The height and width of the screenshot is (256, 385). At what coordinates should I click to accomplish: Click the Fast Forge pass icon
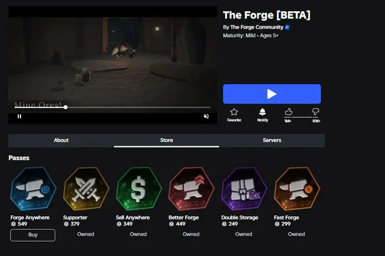coord(297,188)
